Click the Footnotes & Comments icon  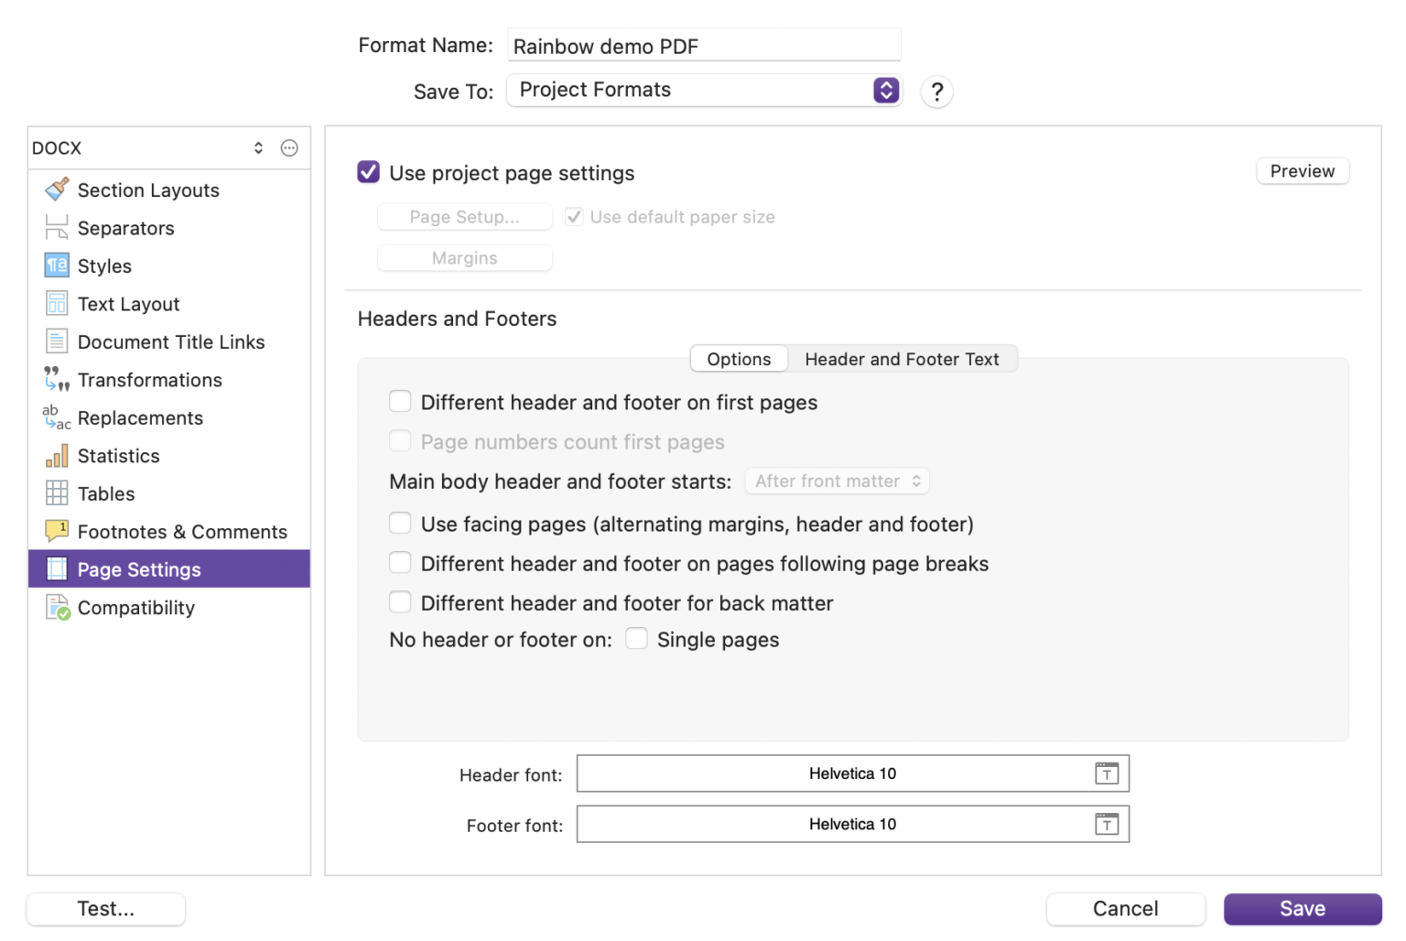click(56, 531)
